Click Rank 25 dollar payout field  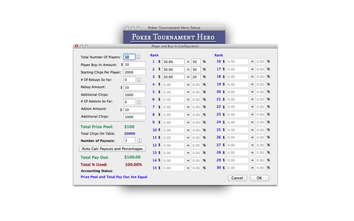[238, 130]
